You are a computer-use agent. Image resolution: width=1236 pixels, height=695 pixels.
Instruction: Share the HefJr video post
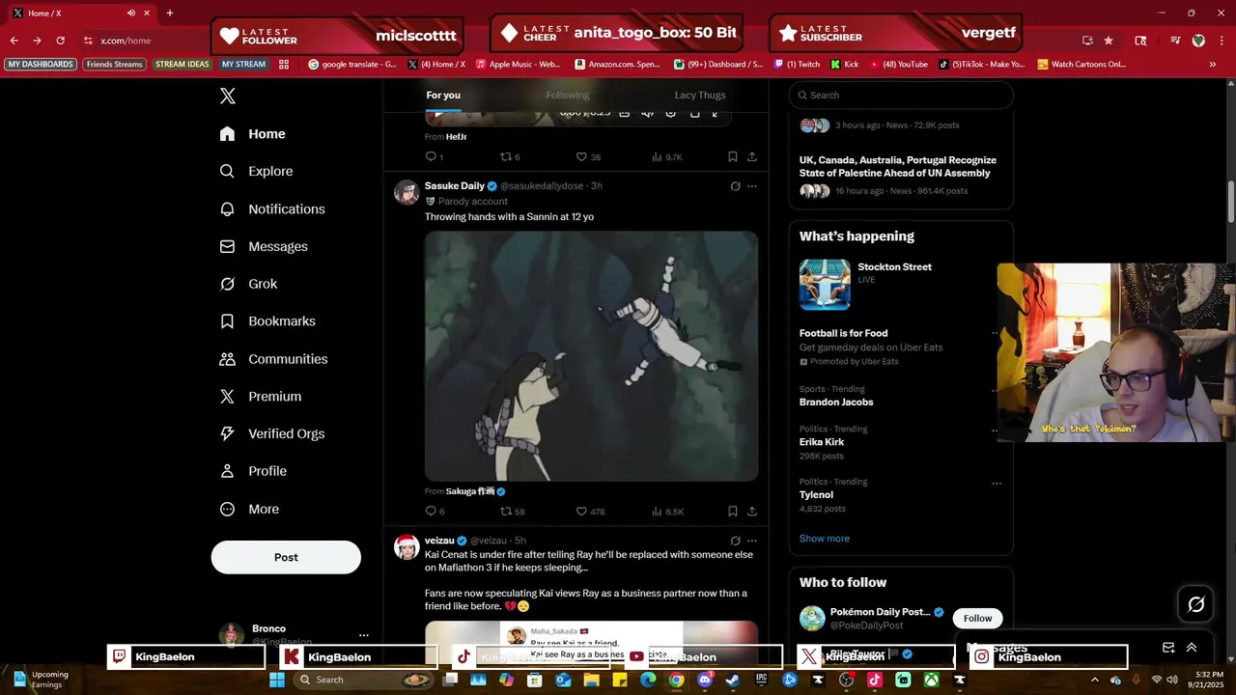click(x=752, y=156)
